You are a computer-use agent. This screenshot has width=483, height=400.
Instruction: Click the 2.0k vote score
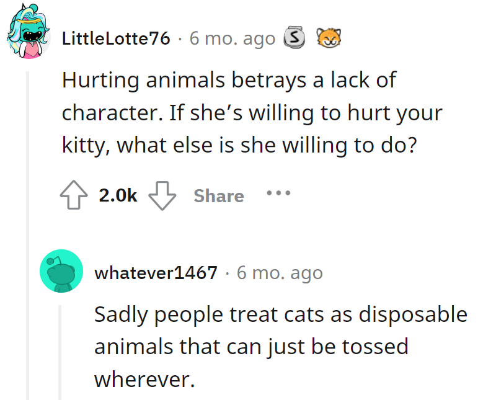[x=118, y=196]
